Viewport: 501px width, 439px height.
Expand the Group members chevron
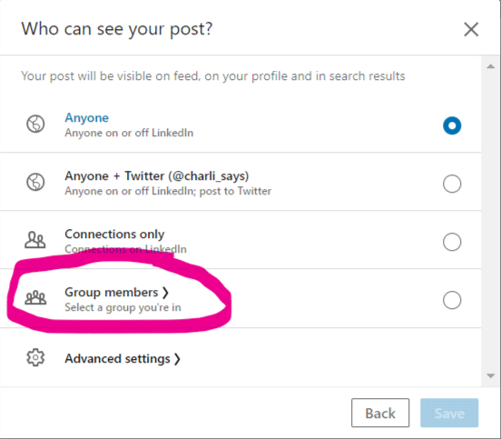point(165,293)
